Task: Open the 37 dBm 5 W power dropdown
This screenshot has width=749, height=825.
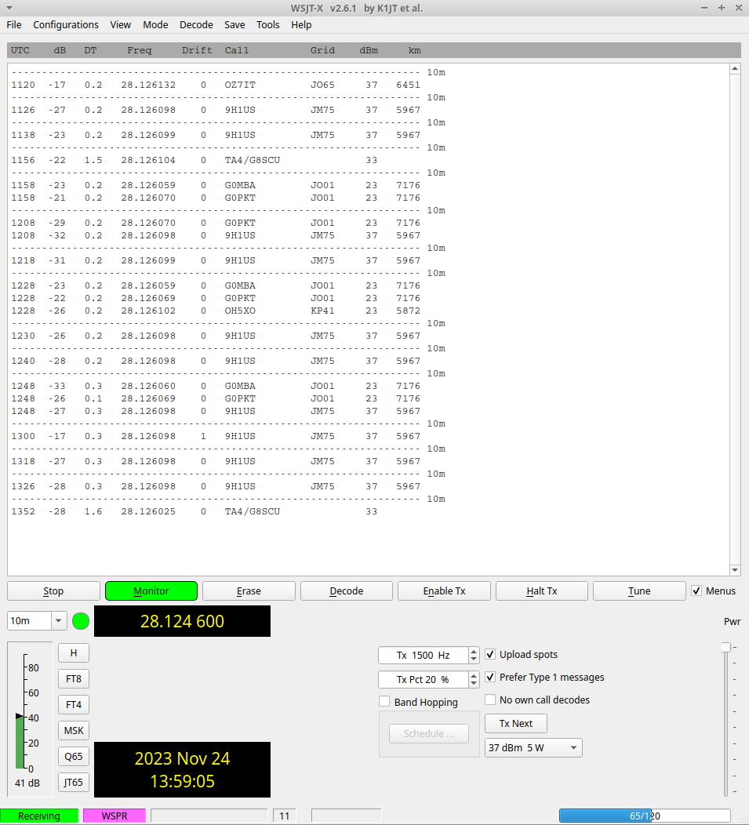Action: point(533,747)
